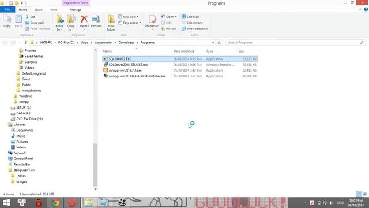Image resolution: width=369 pixels, height=208 pixels.
Task: Select Public folder in tree
Action: [26, 85]
